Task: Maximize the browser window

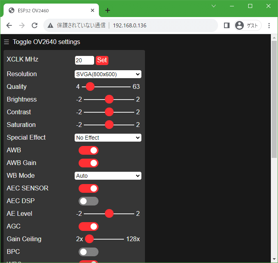Action: 250,6
